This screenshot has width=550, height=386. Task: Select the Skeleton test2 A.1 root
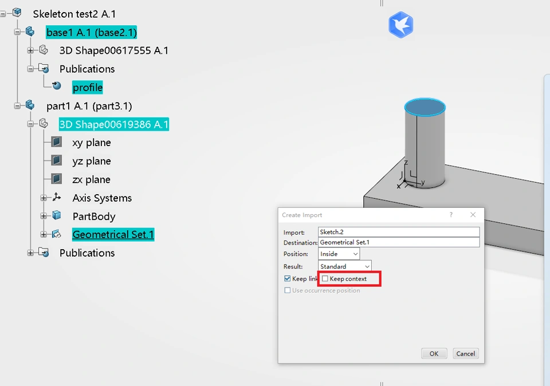74,14
